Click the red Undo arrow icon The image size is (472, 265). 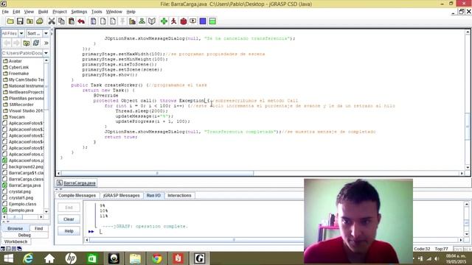(x=81, y=21)
